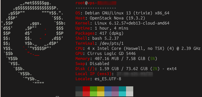Click the bright cyan swatch in bottom row
The width and height of the screenshot is (202, 97).
pyautogui.click(x=122, y=94)
